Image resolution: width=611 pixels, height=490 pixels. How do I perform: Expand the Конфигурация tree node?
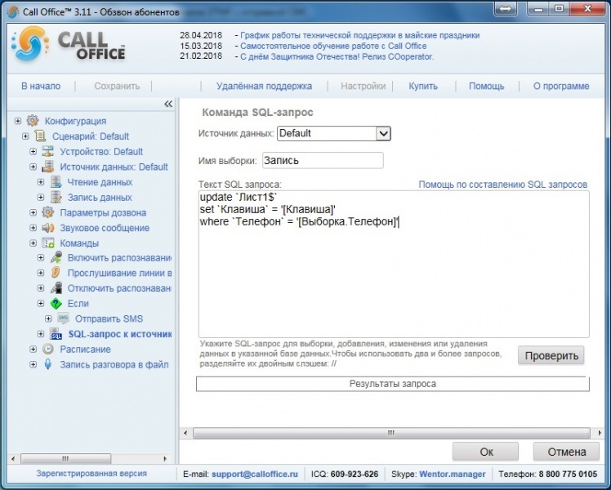tap(17, 121)
